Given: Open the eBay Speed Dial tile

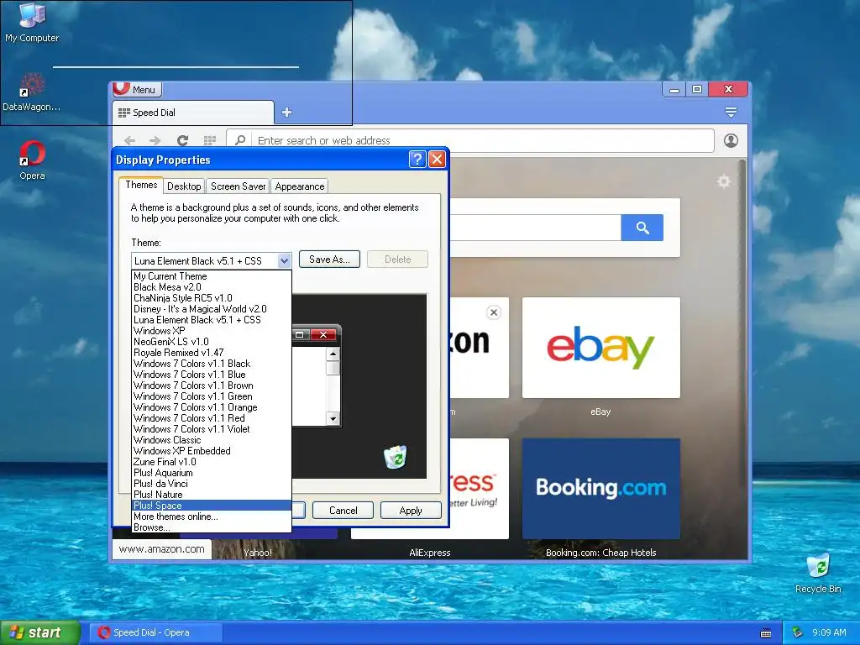Looking at the screenshot, I should pyautogui.click(x=601, y=348).
